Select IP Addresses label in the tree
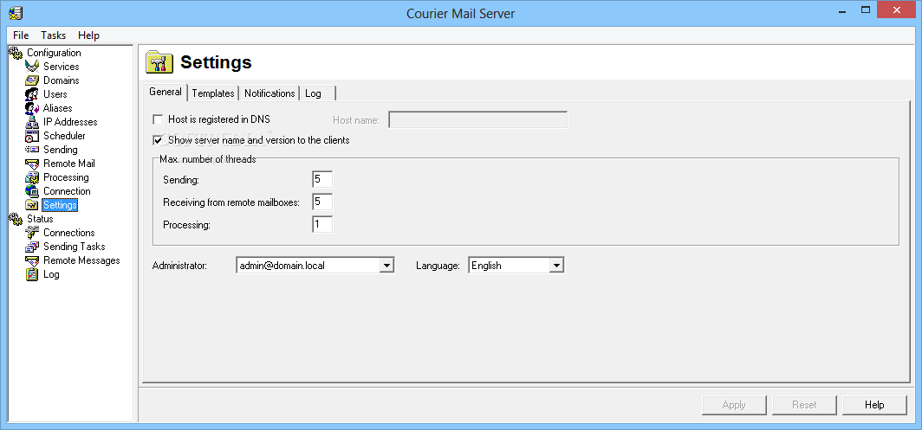 [70, 122]
